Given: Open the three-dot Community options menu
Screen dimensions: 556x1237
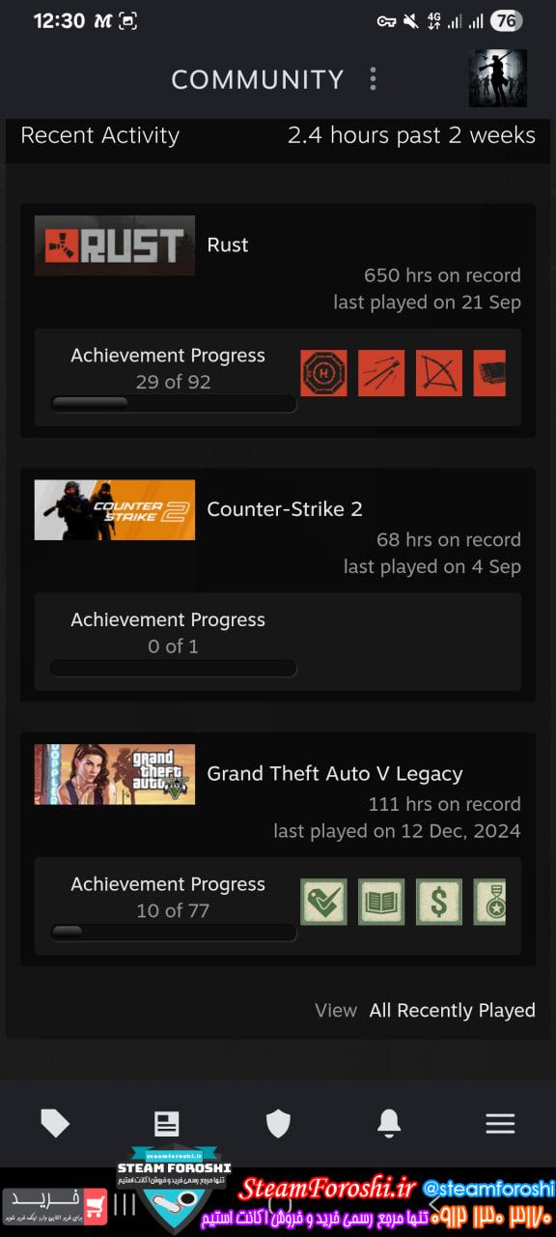Looking at the screenshot, I should click(373, 79).
